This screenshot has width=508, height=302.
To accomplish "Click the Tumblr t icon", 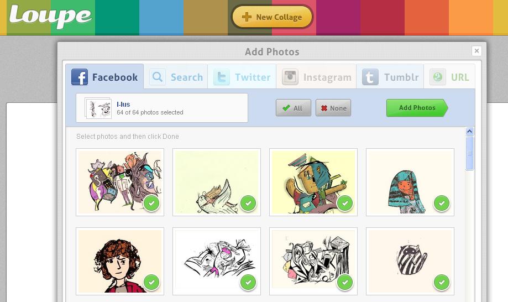I will pos(370,77).
